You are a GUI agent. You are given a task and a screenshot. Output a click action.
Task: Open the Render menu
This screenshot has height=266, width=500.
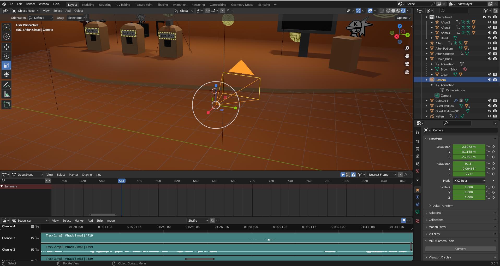[30, 4]
